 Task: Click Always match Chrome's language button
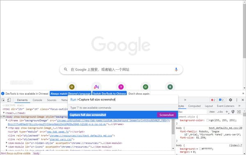tap(71, 93)
